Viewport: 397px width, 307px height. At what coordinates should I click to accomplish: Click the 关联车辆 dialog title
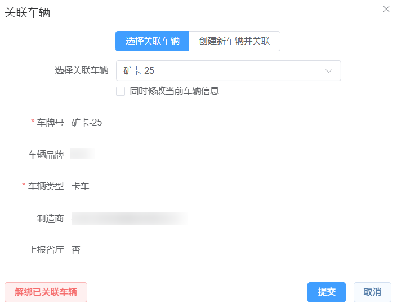[28, 13]
